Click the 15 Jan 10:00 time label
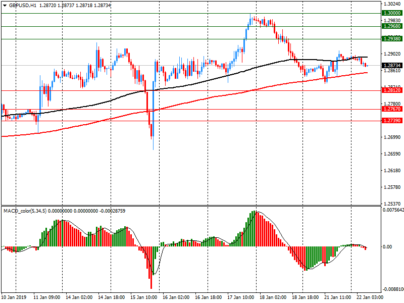Image resolution: width=404 pixels, height=303 pixels. click(x=144, y=297)
